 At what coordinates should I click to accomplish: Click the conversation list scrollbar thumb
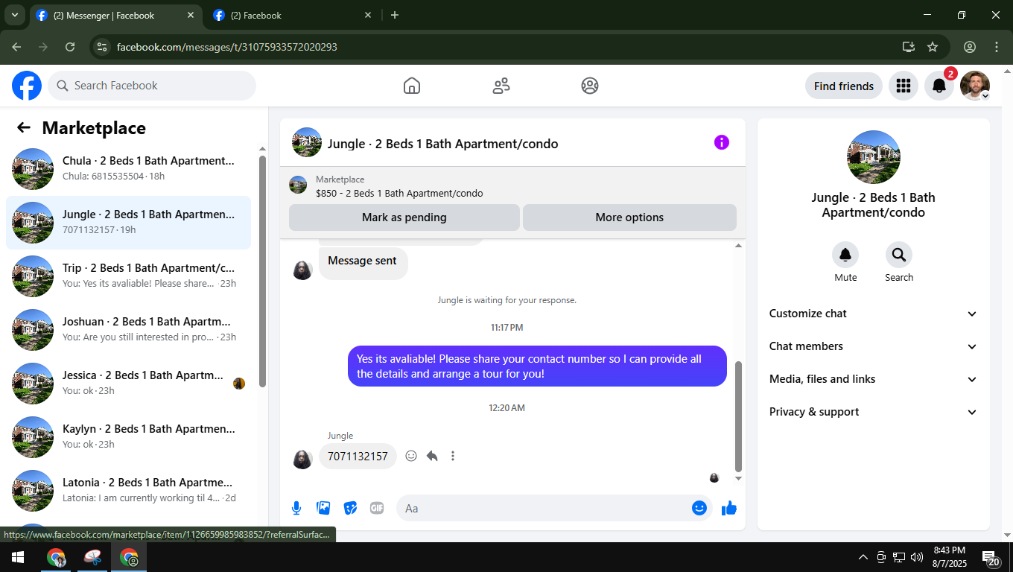(262, 271)
